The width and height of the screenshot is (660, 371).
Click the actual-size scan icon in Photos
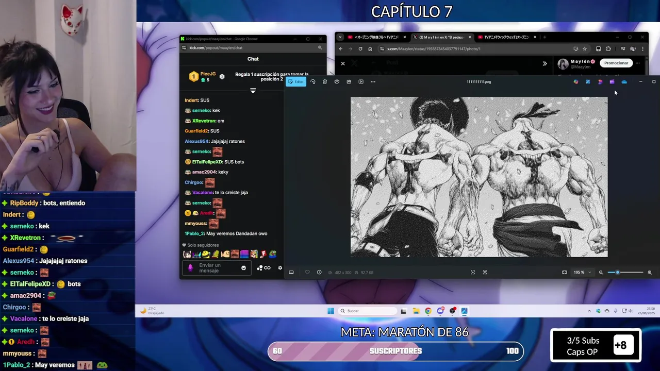[x=485, y=272]
